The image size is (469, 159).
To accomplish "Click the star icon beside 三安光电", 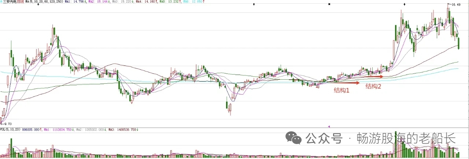I will [x=1, y=2].
